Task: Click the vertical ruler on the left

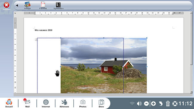Action: click(15, 55)
